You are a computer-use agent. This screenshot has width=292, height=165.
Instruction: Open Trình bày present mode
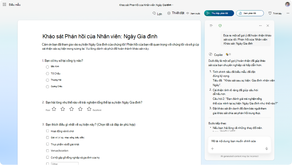coord(275,13)
